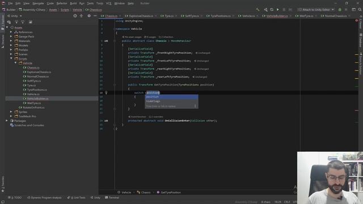Collapse the Vehicle folder in tree
The image size is (363, 204).
15,63
